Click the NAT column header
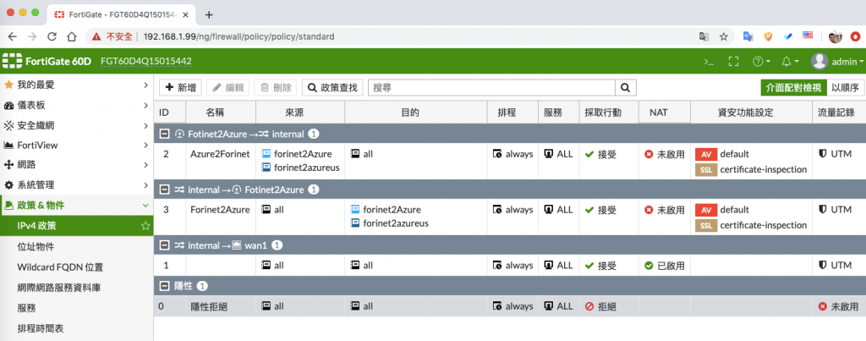This screenshot has width=866, height=341. (665, 113)
